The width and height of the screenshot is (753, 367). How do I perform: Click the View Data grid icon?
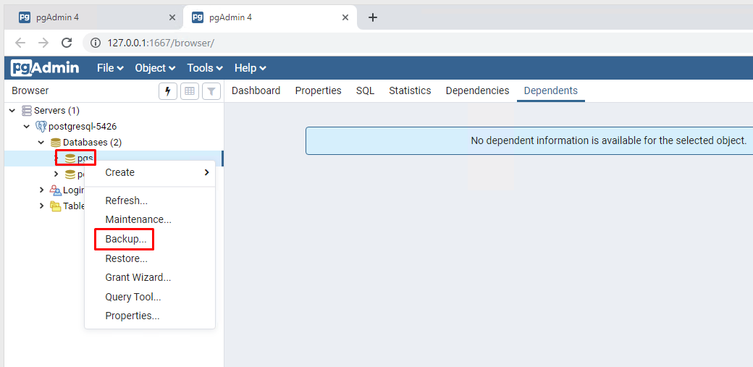click(x=190, y=91)
